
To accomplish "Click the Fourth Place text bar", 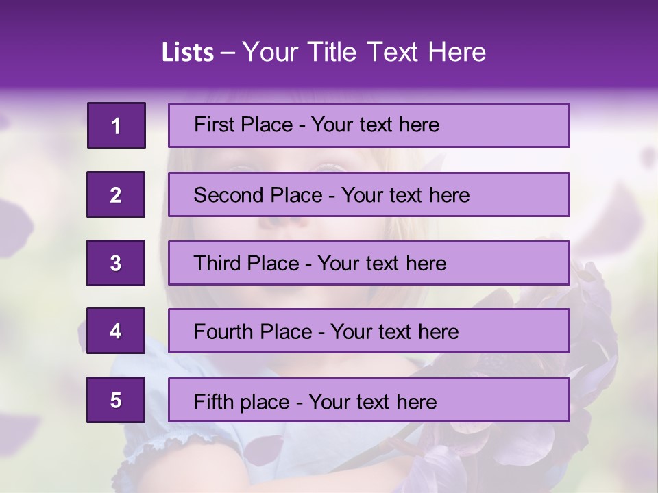I will click(x=369, y=331).
